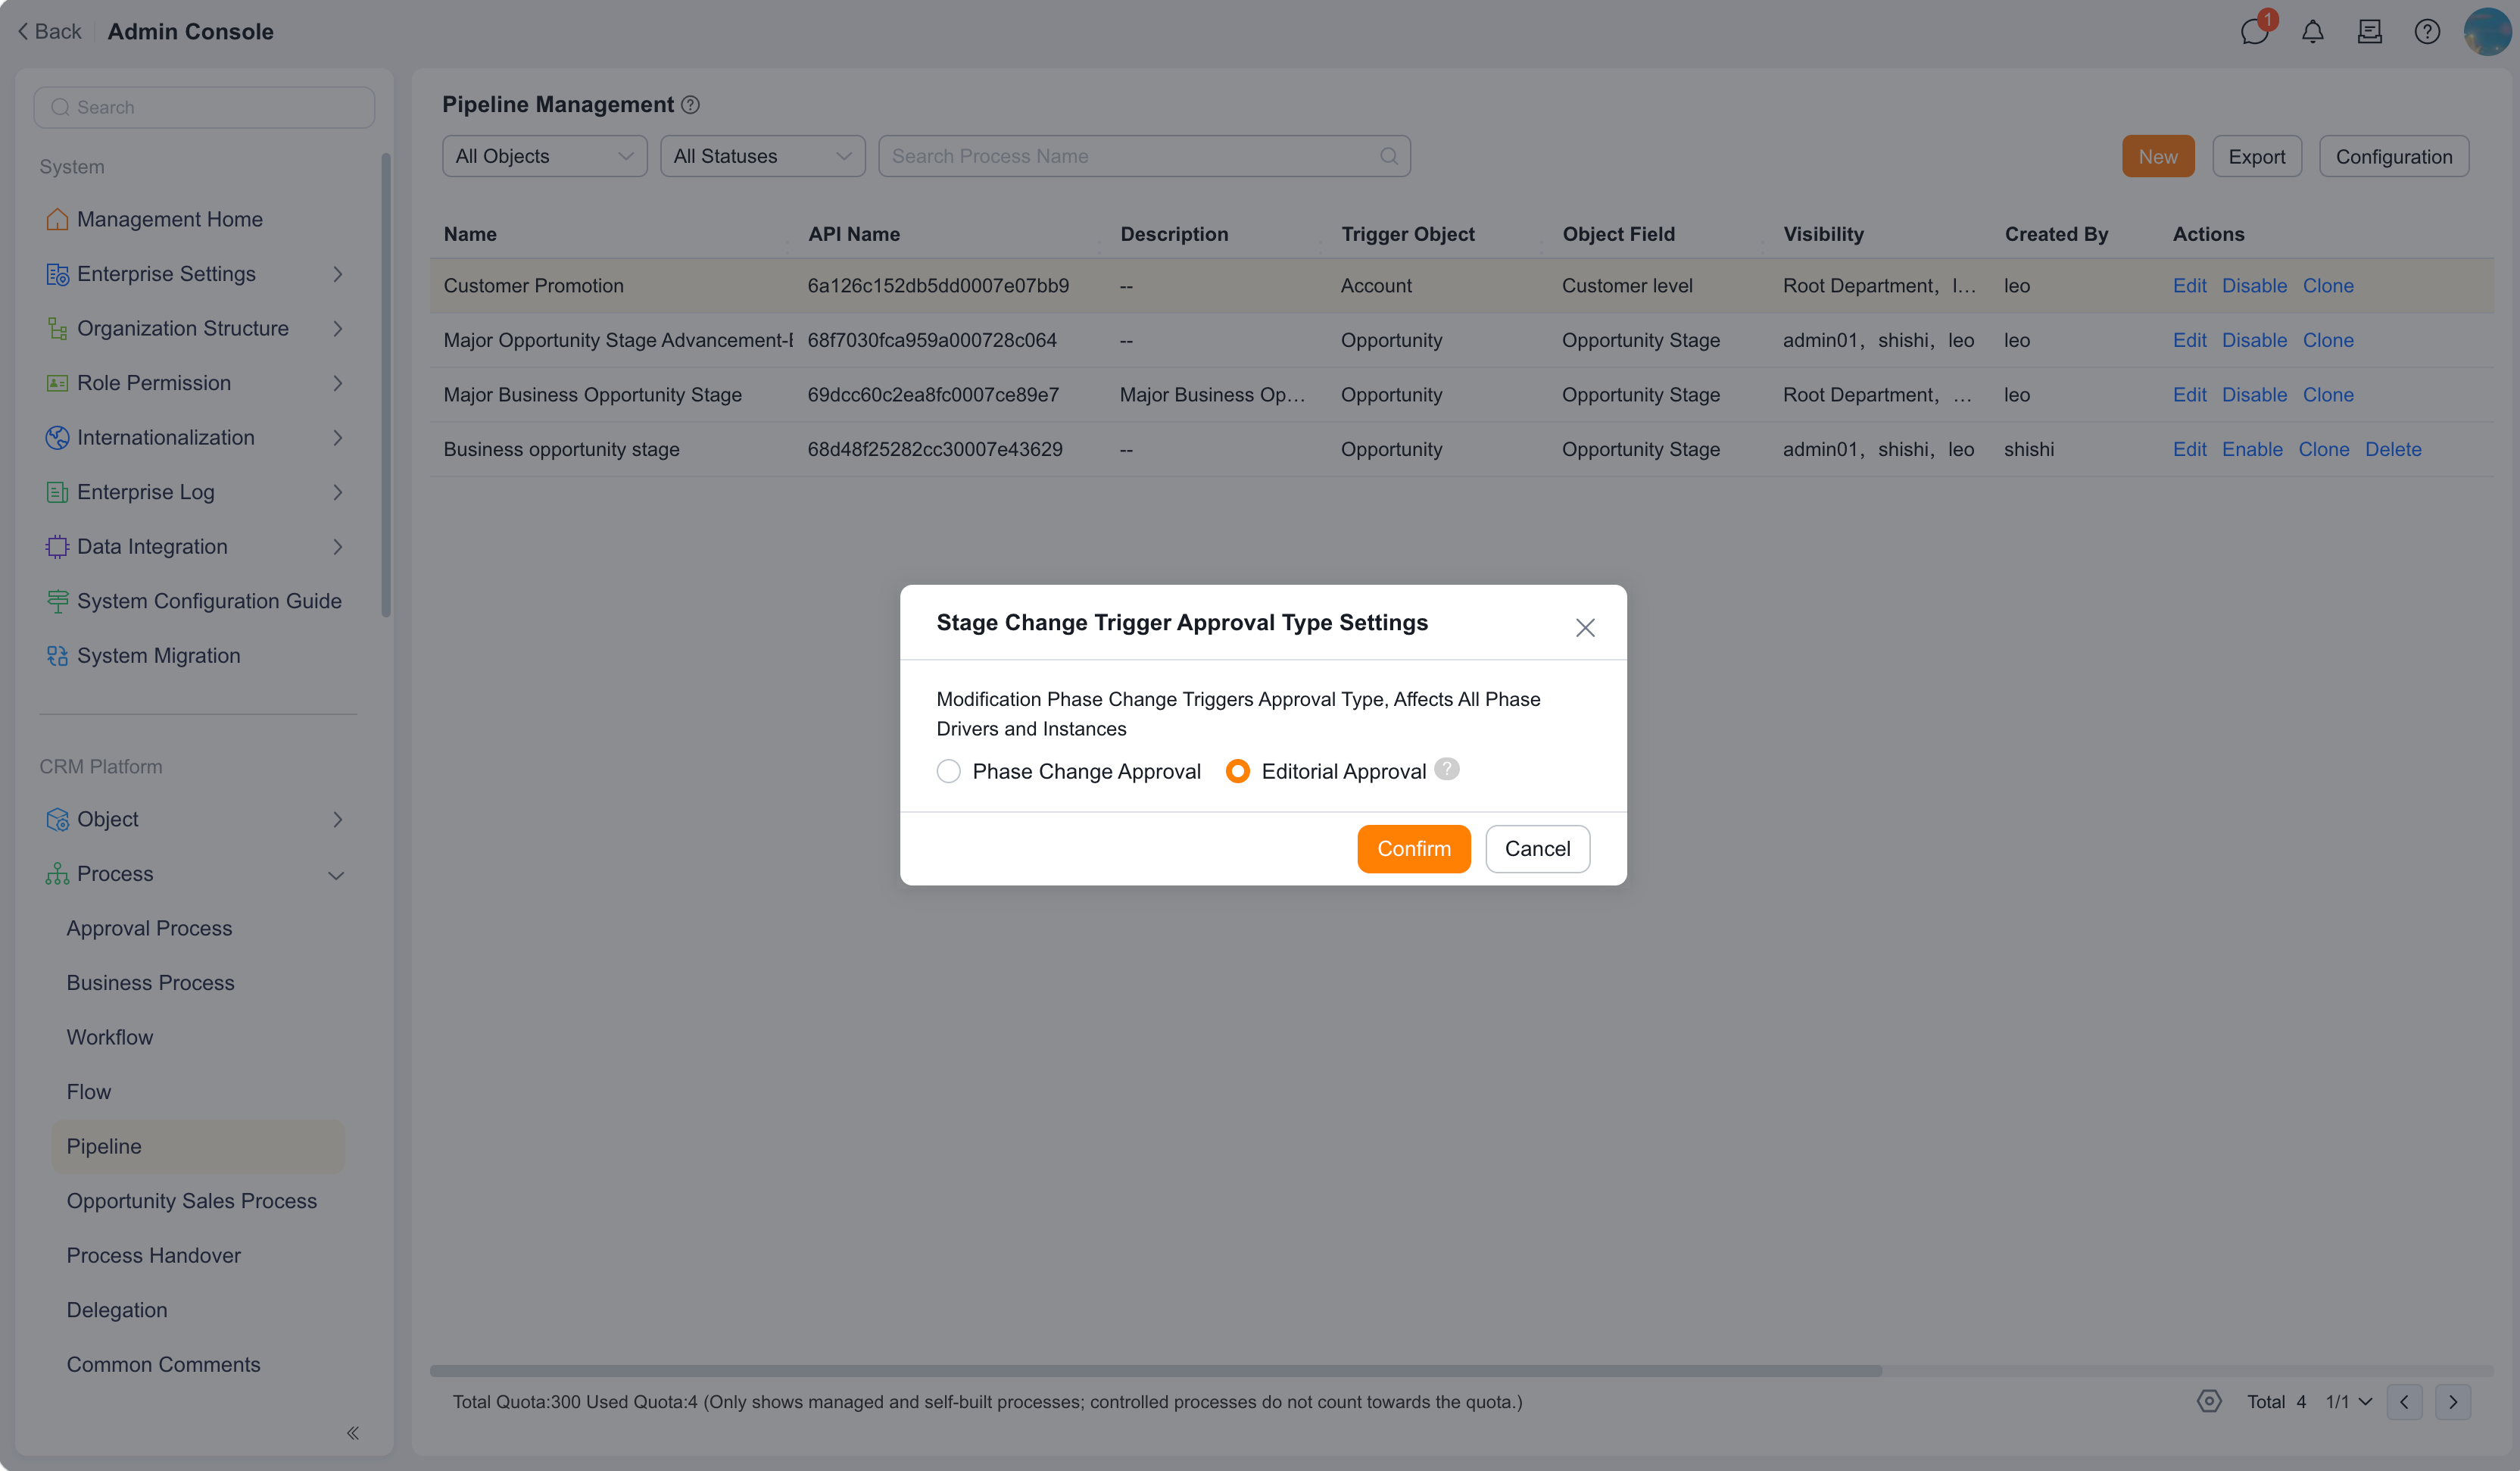Click Enable link for Business opportunity stage
Image resolution: width=2520 pixels, height=1471 pixels.
[2252, 449]
